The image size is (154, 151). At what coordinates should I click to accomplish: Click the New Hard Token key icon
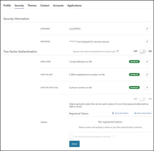(x=135, y=113)
